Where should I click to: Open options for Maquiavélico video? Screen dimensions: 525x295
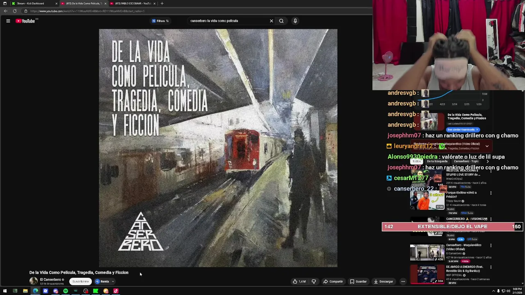tap(491, 245)
